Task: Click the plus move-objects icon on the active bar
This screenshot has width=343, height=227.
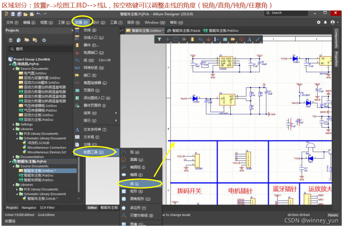Action: point(167,39)
